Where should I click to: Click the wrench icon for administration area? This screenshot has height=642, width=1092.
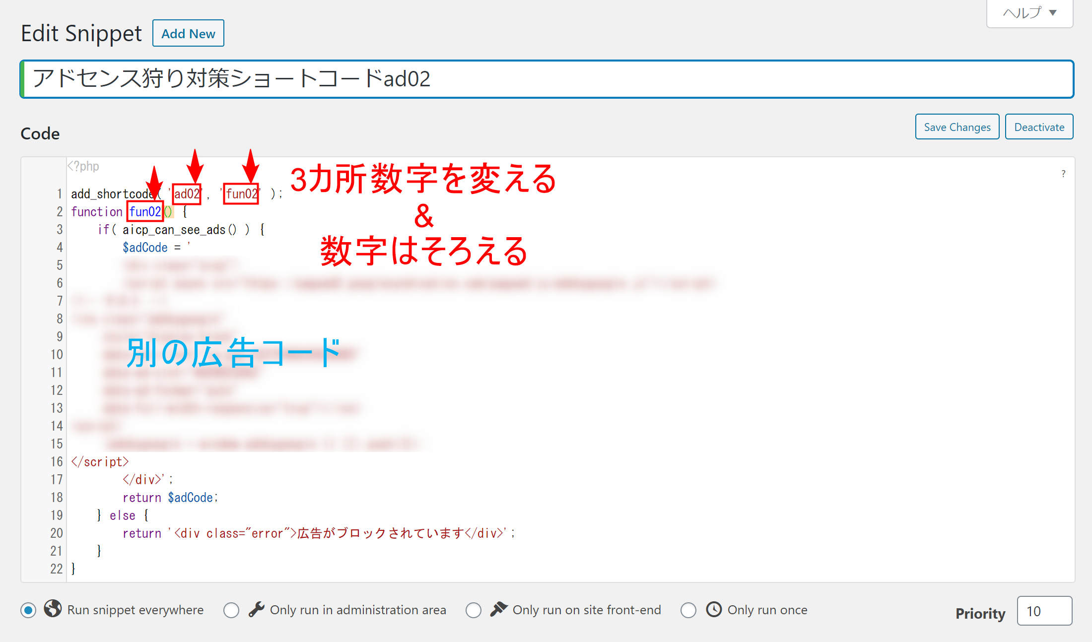click(257, 609)
